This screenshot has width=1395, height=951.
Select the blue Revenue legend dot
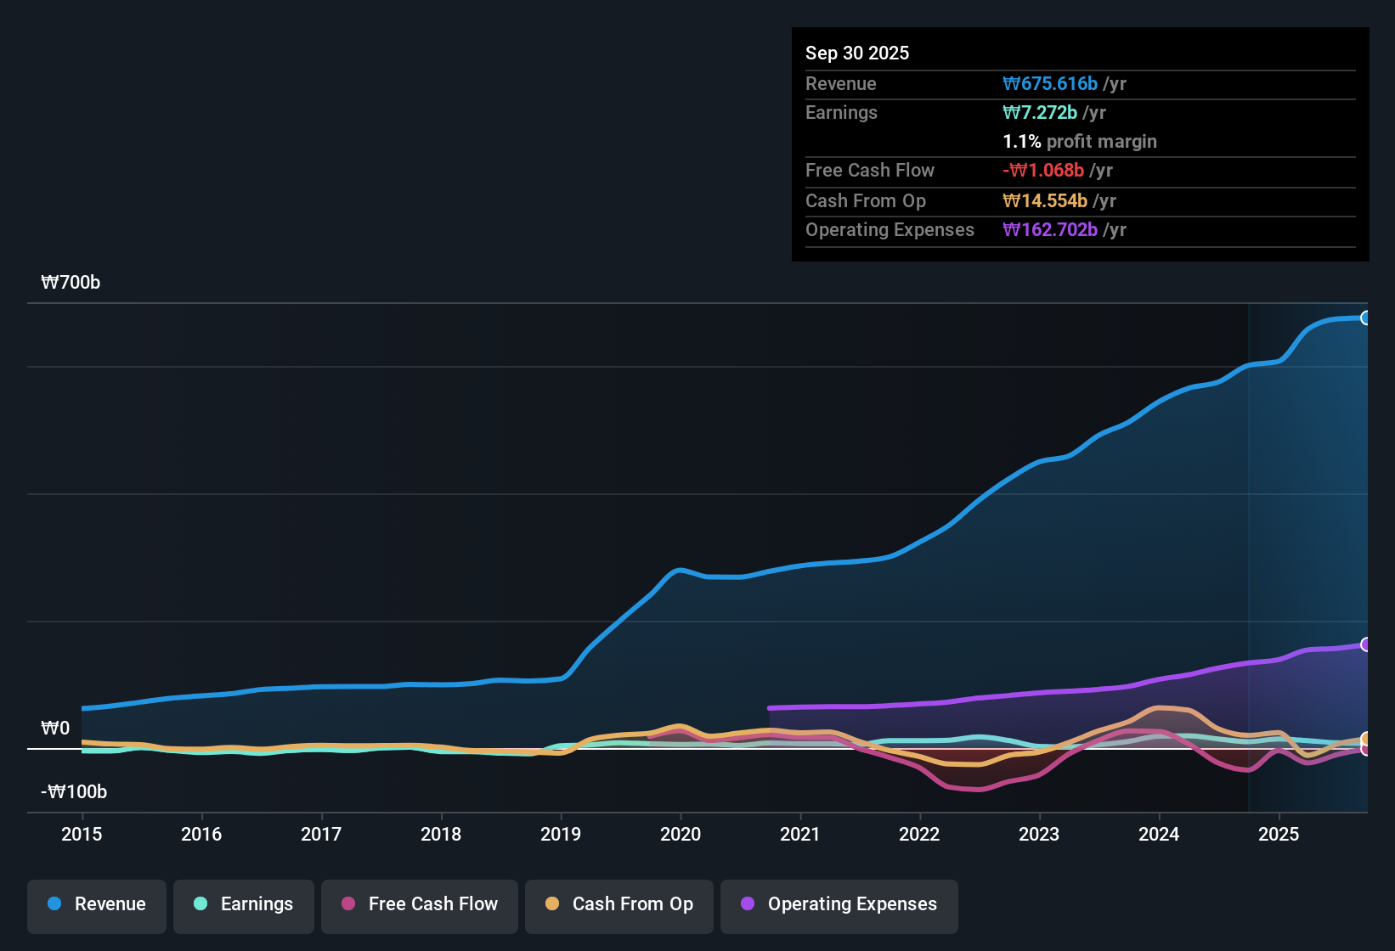pos(54,904)
